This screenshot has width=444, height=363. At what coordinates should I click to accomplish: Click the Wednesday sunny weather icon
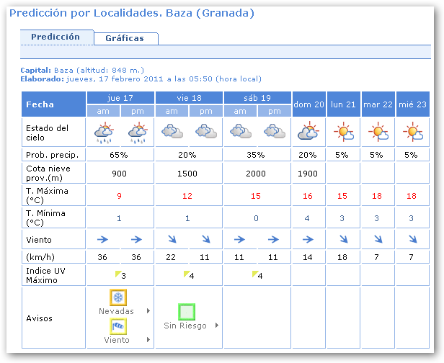pos(412,132)
